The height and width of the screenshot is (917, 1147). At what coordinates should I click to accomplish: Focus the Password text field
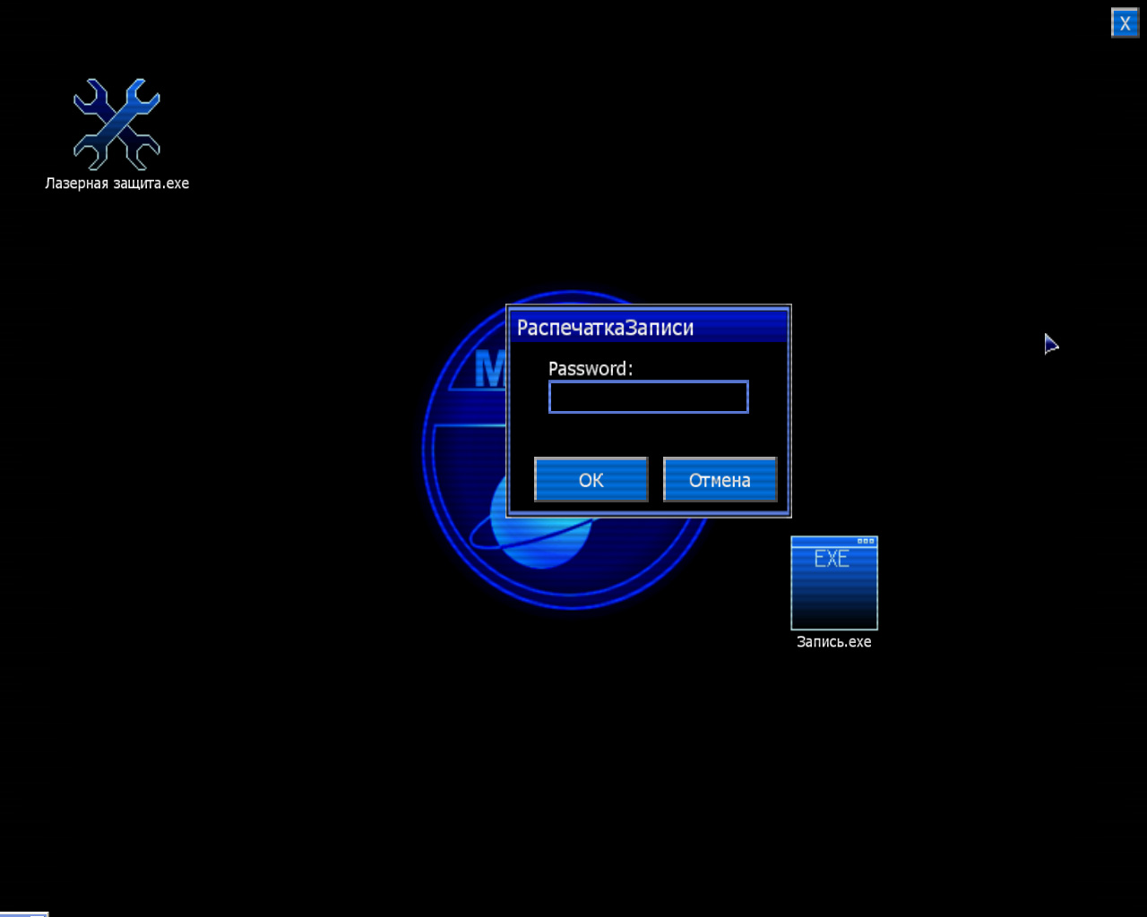[x=649, y=397]
